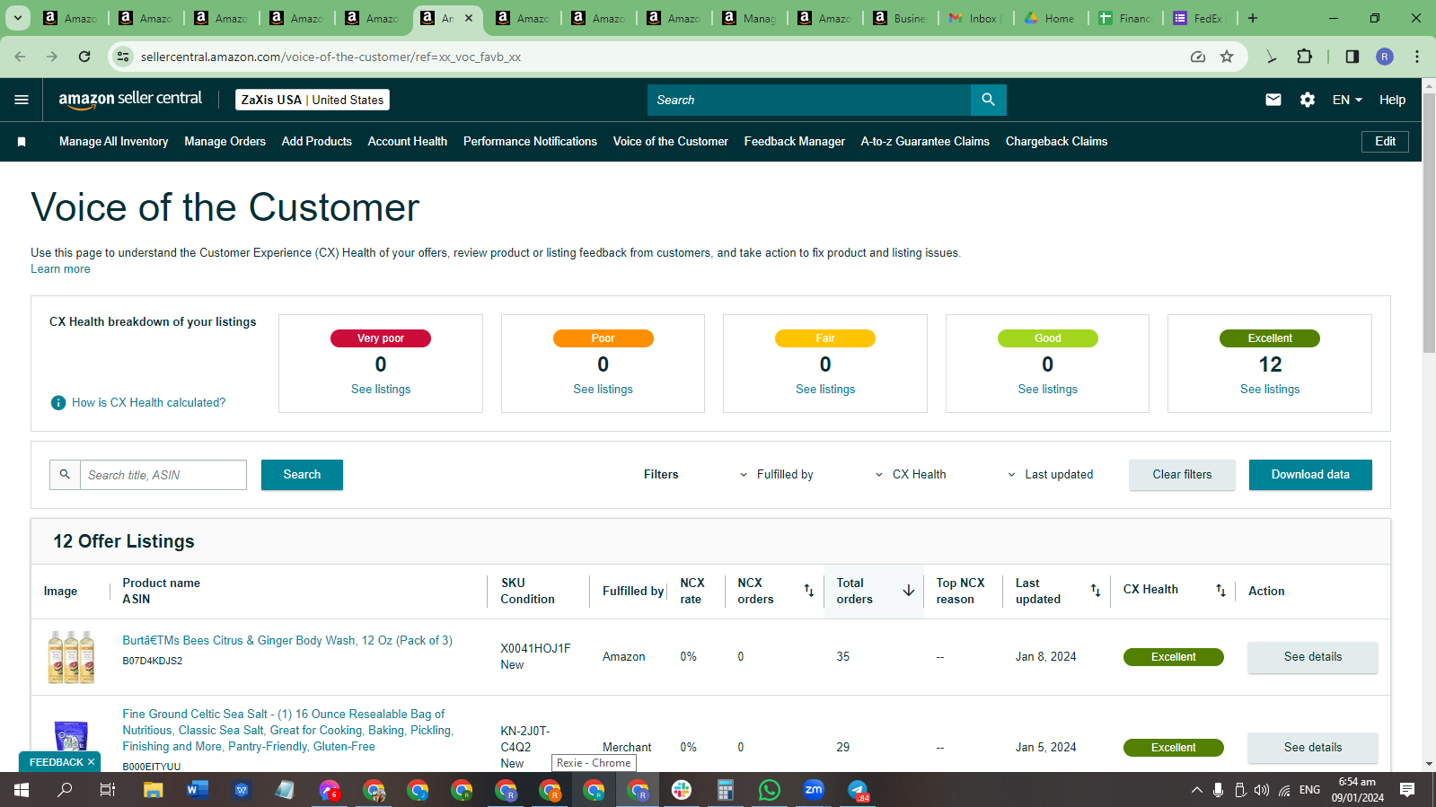
Task: Navigate to Account Health
Action: point(408,142)
